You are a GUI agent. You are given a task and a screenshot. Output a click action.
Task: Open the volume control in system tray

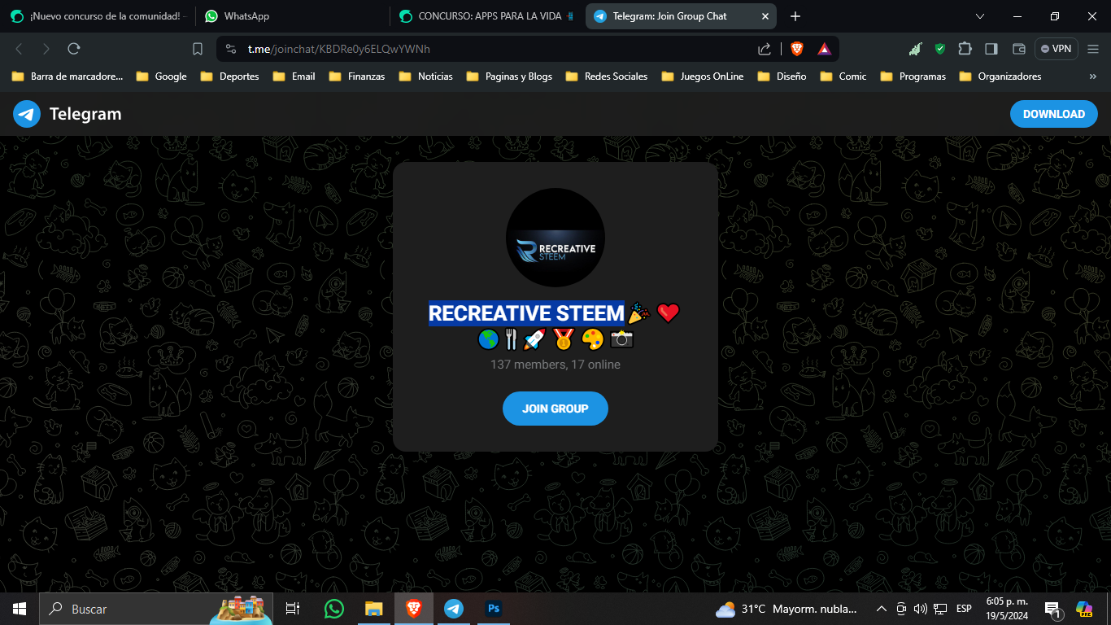pos(921,609)
